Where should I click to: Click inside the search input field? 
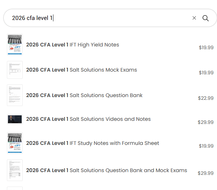tap(100, 18)
